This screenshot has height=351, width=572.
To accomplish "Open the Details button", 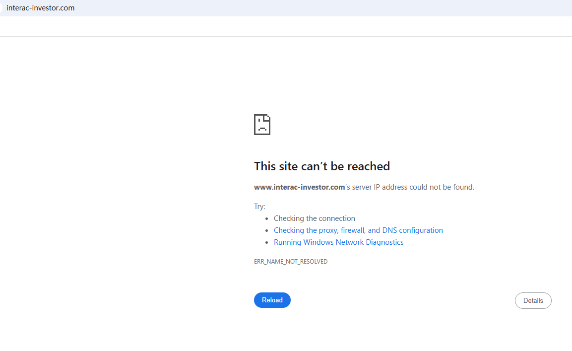I will coord(533,300).
